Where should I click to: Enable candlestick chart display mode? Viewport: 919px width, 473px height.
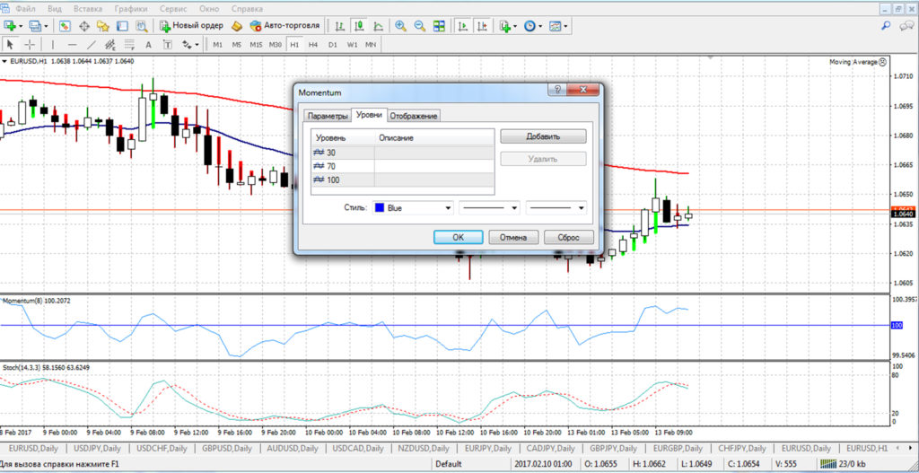pyautogui.click(x=358, y=26)
